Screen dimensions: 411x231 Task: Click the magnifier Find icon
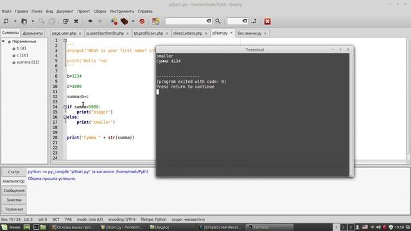(x=218, y=21)
